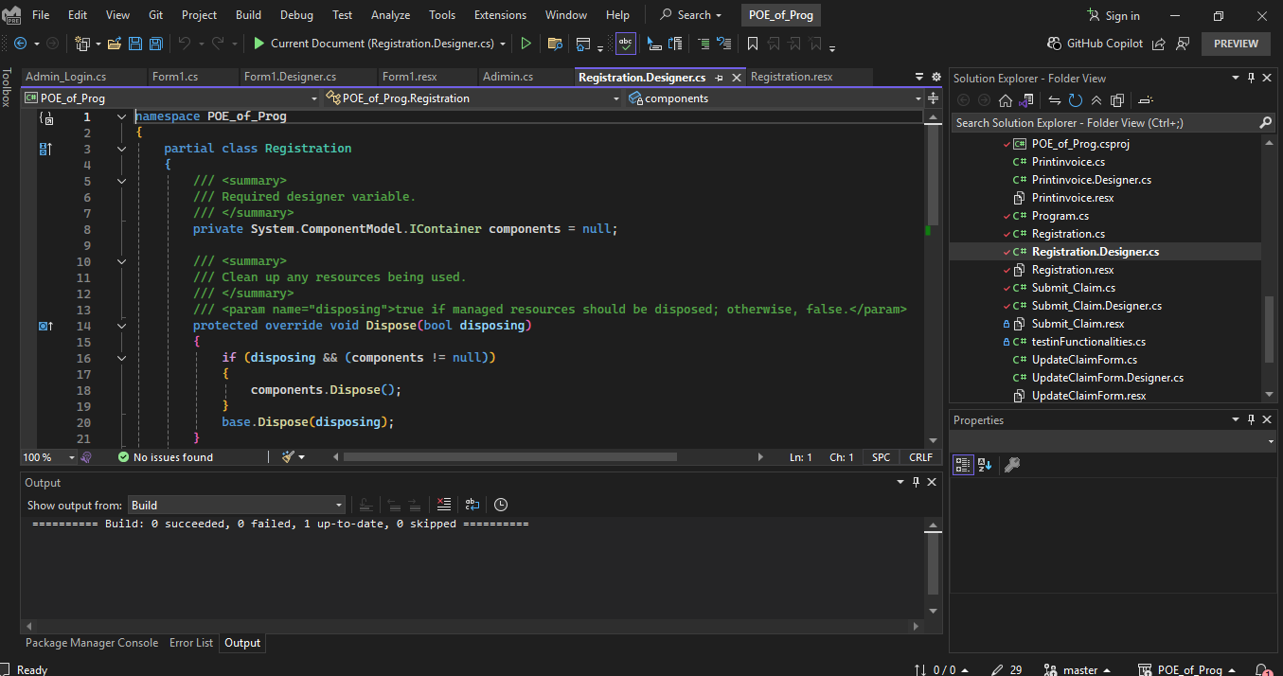Collapse All items in Solution Explorer
Viewport: 1283px width, 676px height.
pyautogui.click(x=1096, y=100)
